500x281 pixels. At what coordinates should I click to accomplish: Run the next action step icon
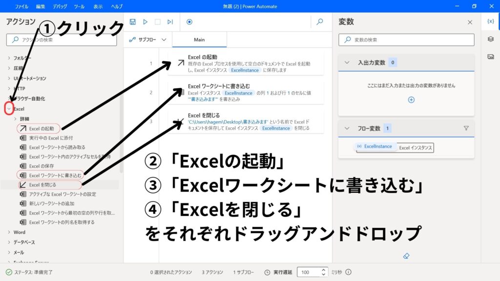tap(170, 21)
